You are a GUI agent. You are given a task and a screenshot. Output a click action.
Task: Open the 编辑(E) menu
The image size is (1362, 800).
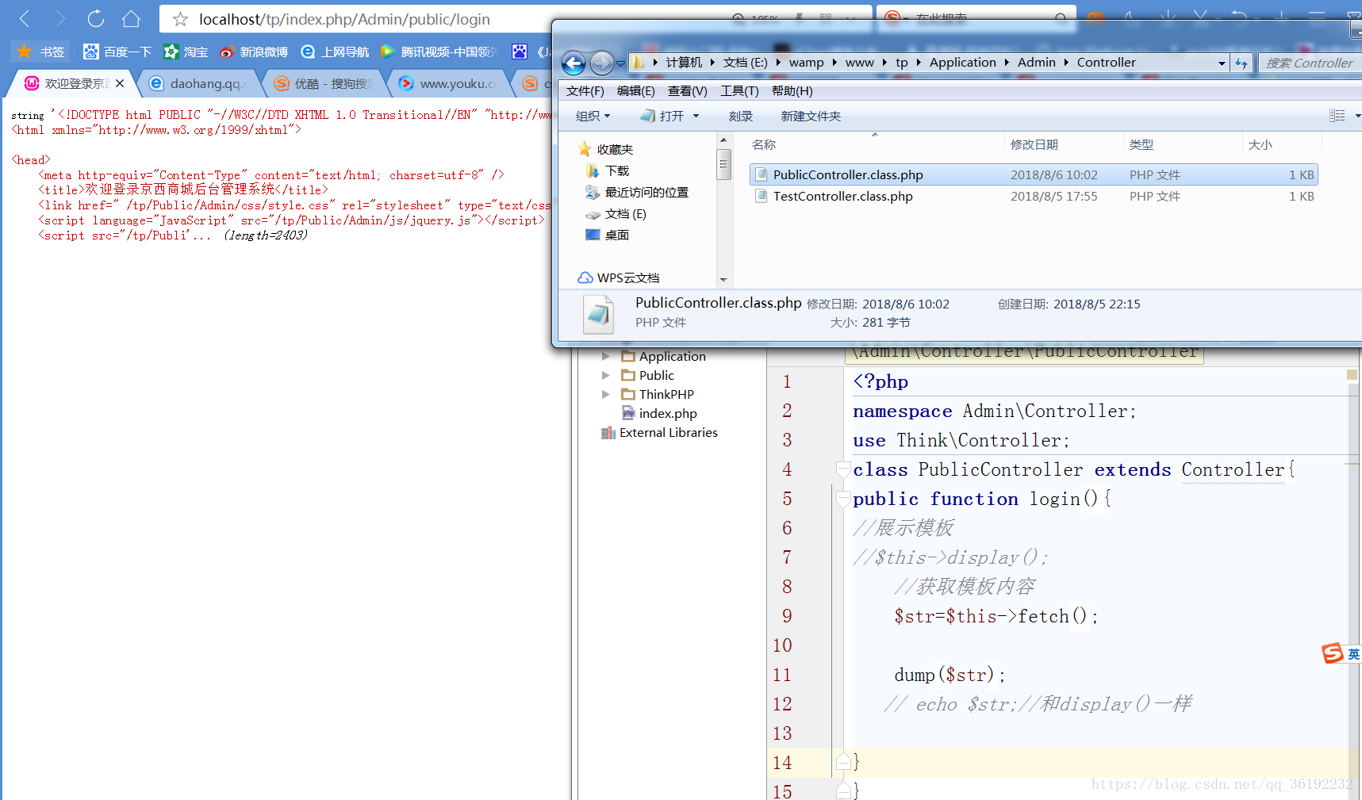[x=636, y=91]
